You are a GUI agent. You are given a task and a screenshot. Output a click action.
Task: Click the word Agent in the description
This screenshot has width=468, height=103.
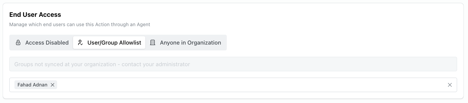144,25
